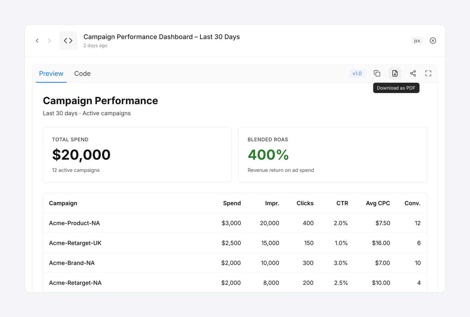470x317 pixels.
Task: Click the CTR column header
Action: tap(342, 203)
